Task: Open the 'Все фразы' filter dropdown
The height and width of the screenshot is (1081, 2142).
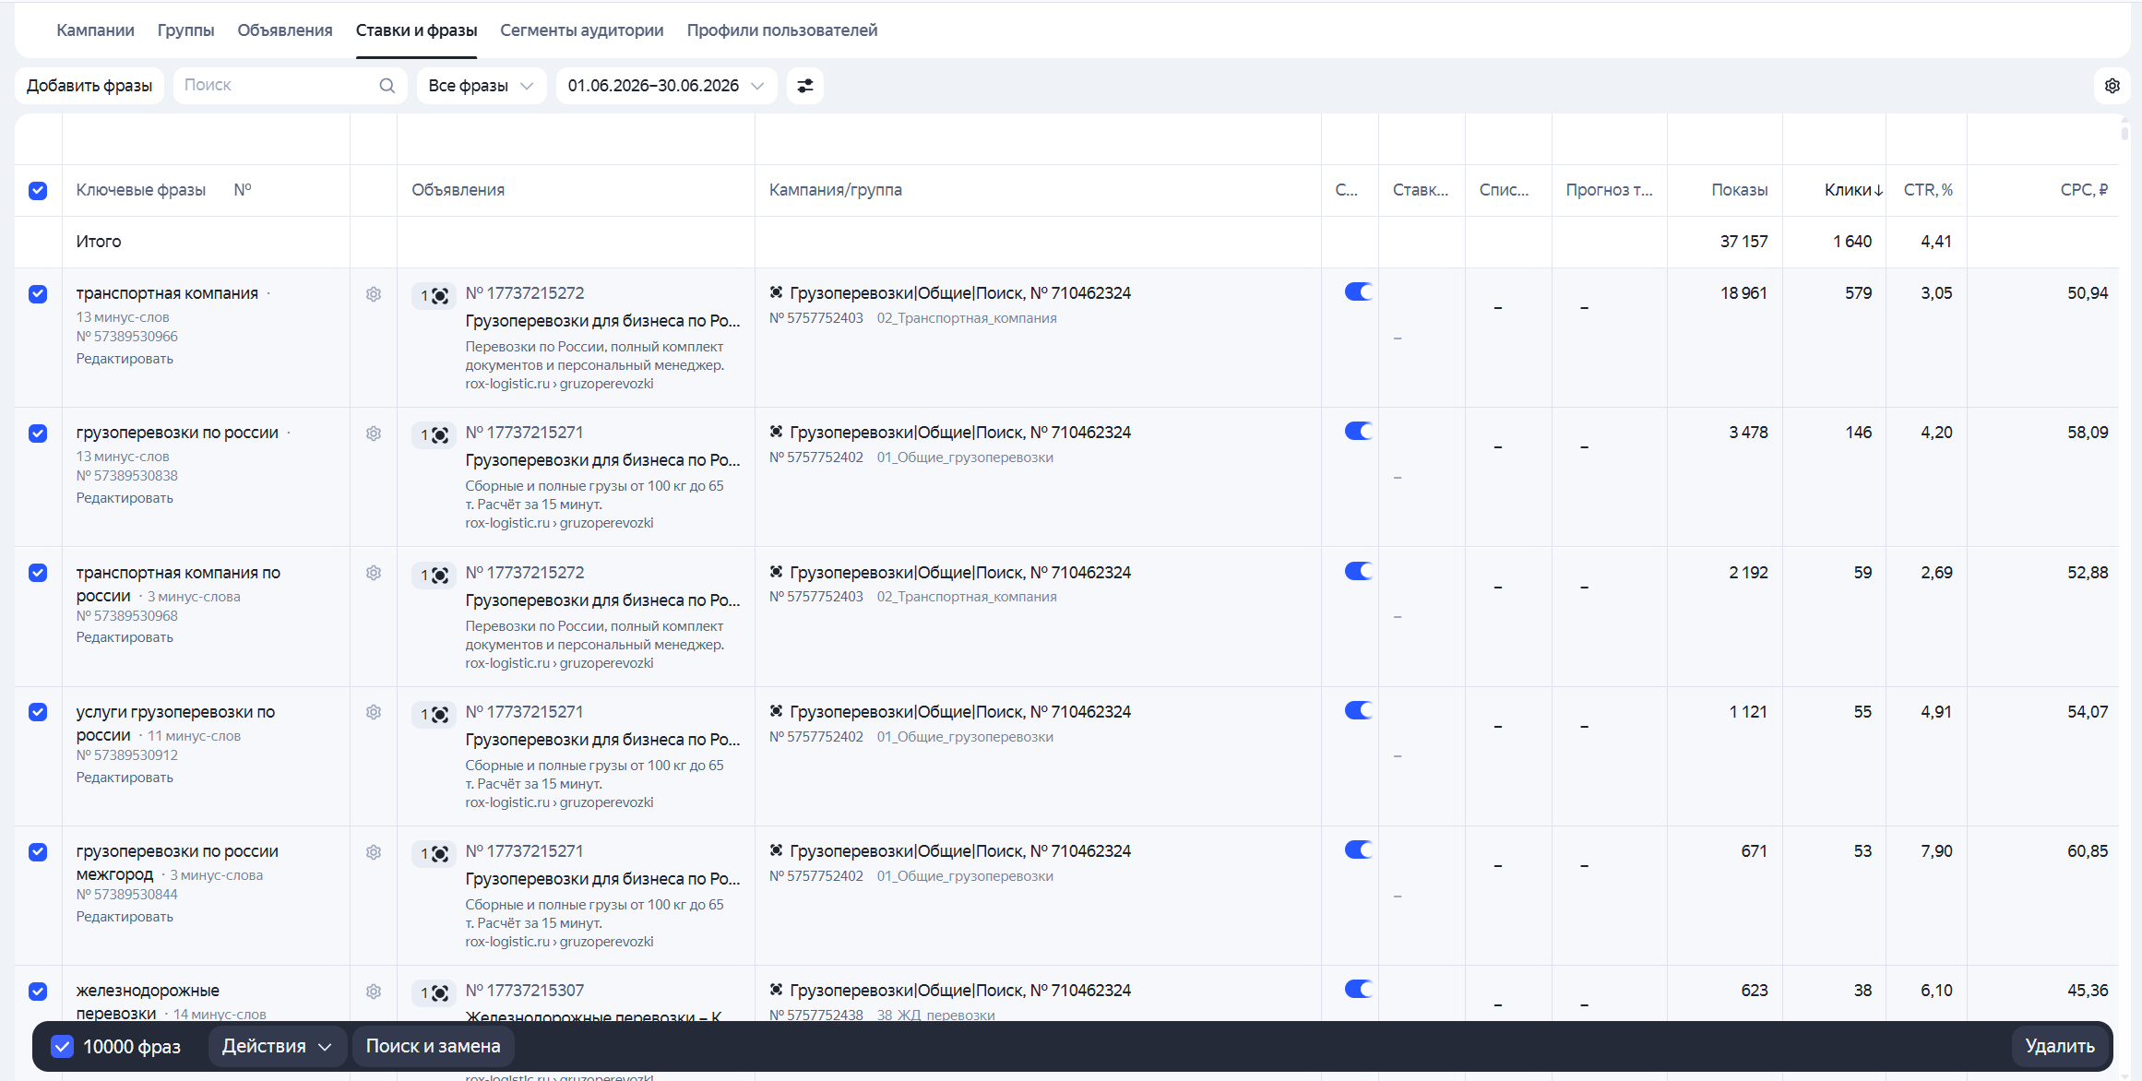Action: (x=481, y=86)
